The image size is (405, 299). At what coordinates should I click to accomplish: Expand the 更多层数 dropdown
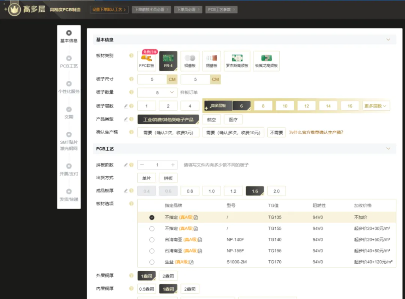pyautogui.click(x=376, y=106)
